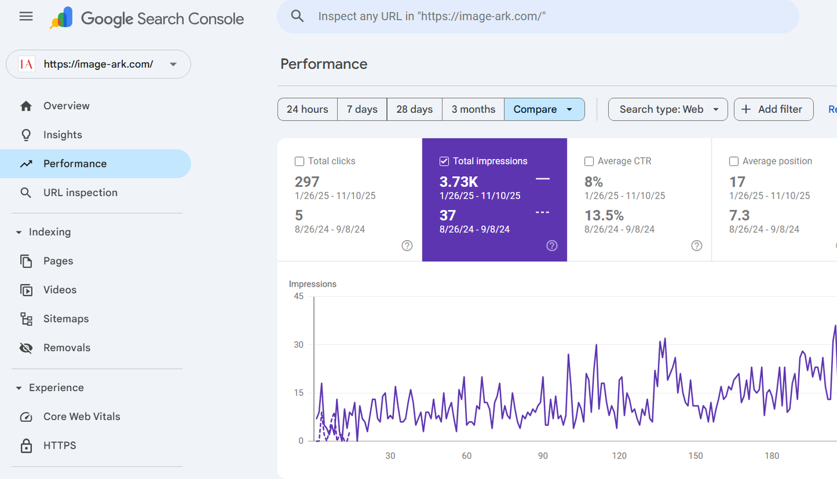Click the HTTPS padlock icon
The image size is (837, 479).
click(26, 446)
